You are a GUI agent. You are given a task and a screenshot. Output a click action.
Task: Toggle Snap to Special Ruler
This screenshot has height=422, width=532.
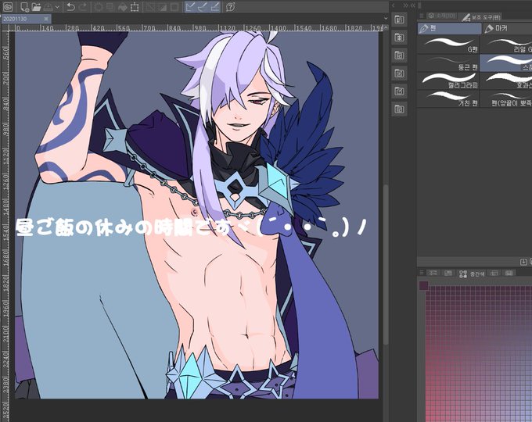(x=203, y=7)
